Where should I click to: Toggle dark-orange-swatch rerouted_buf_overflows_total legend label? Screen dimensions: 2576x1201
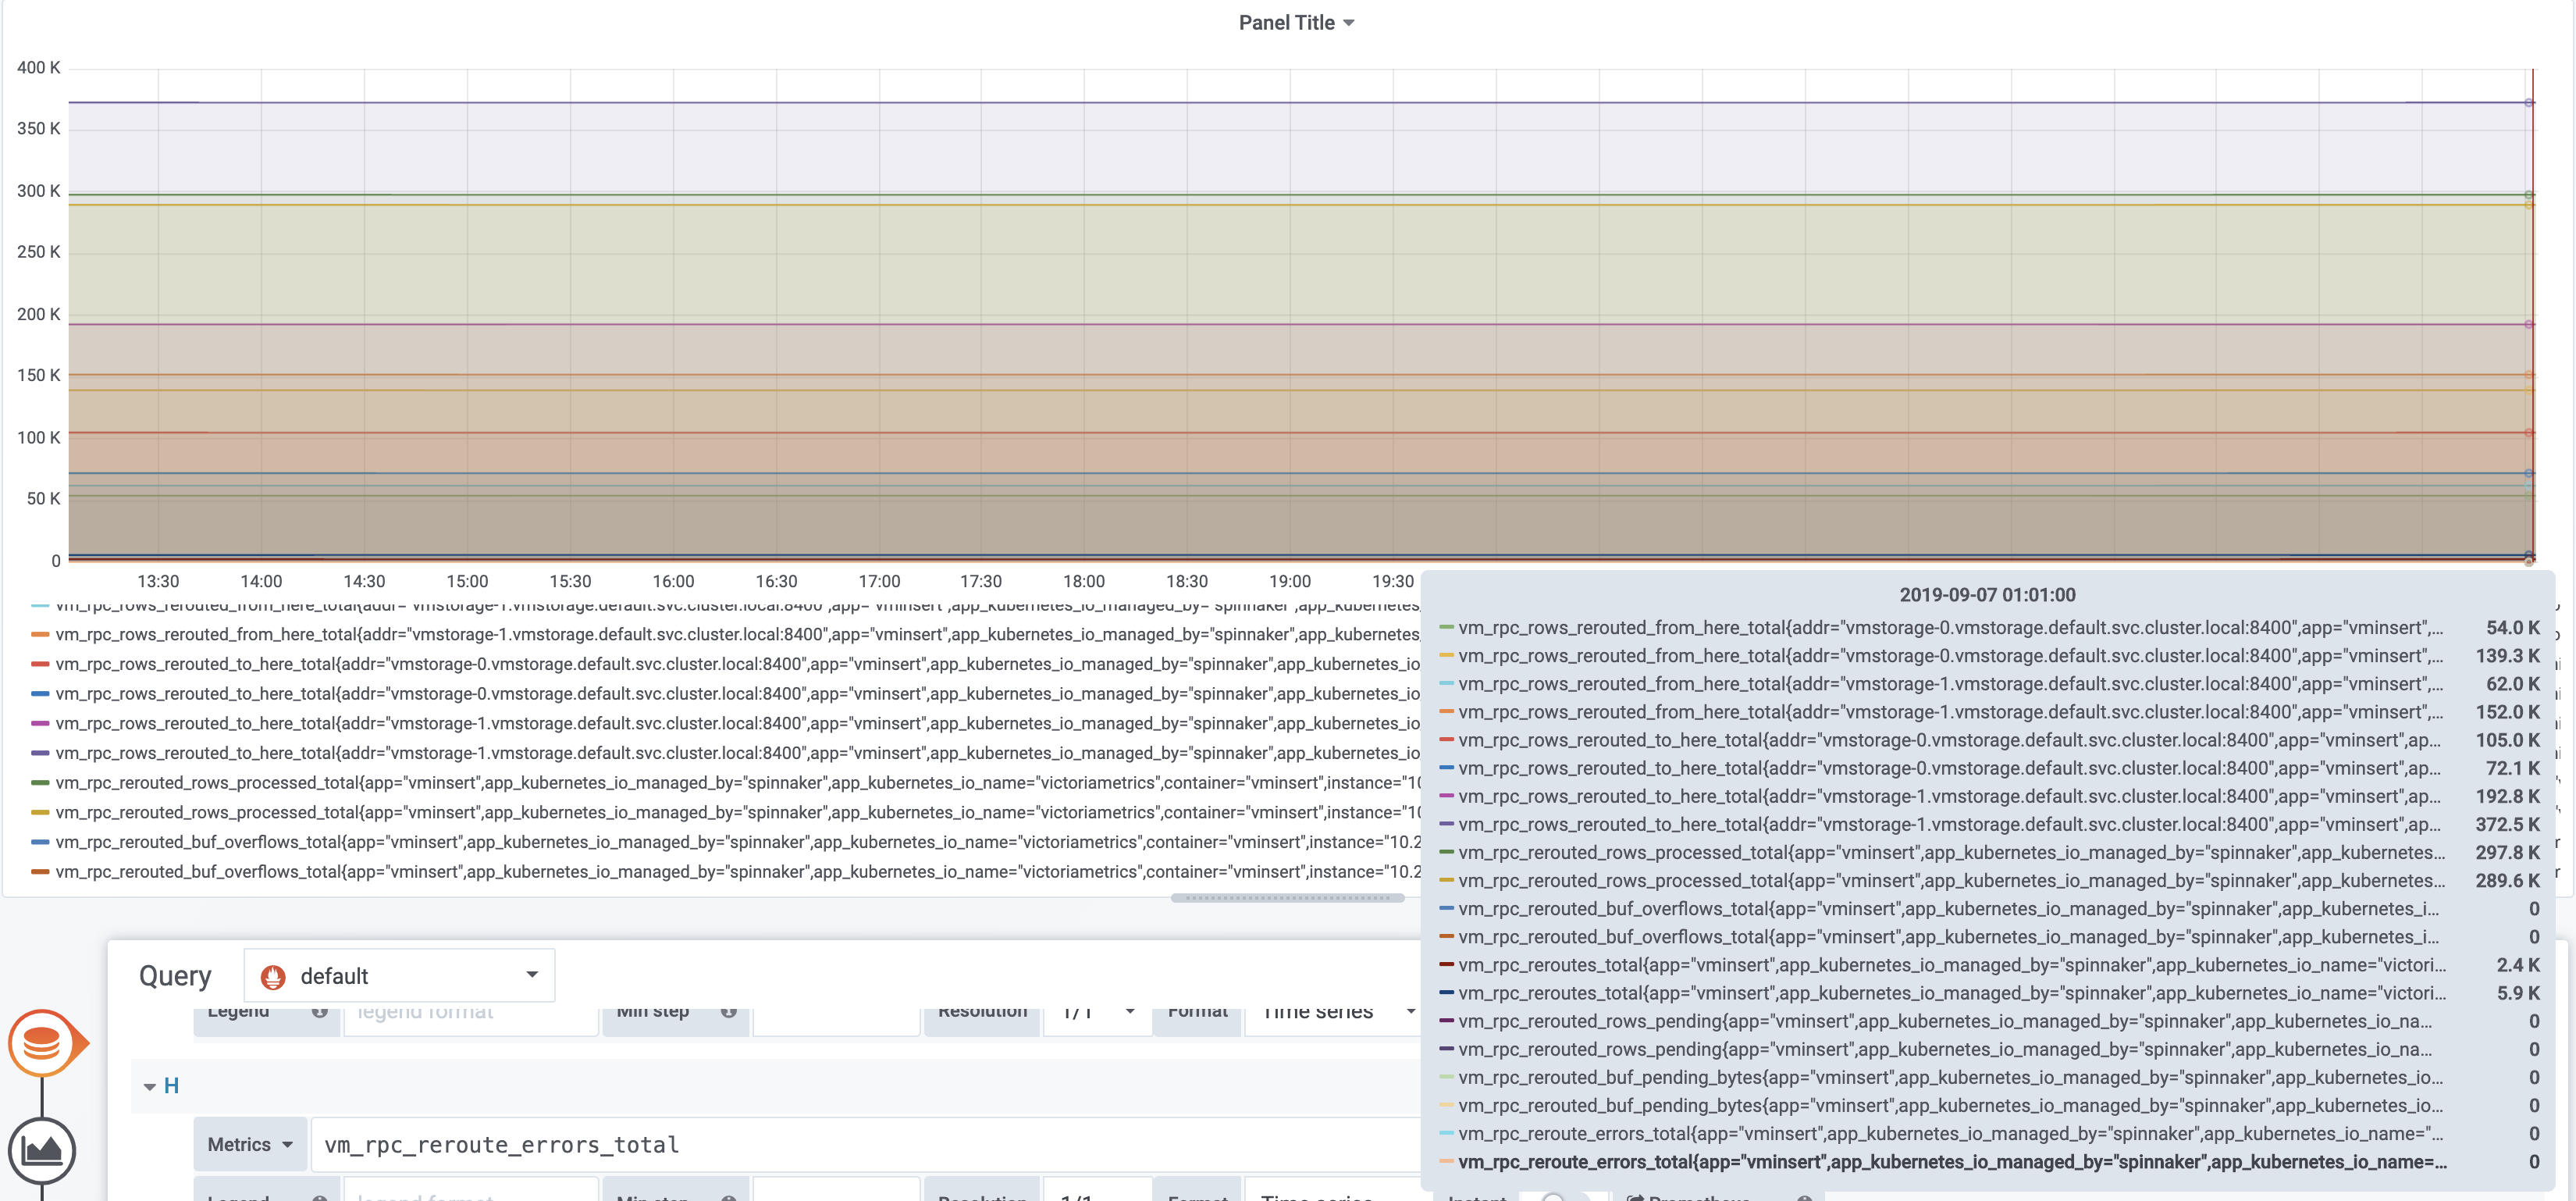click(738, 871)
